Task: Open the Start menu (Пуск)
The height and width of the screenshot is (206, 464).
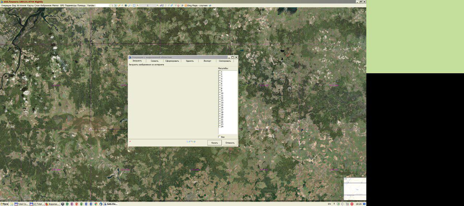Action: (4, 204)
